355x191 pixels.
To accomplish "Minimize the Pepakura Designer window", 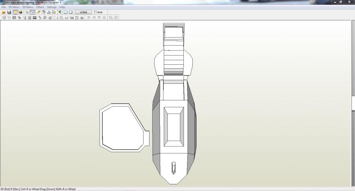I will click(x=335, y=2).
